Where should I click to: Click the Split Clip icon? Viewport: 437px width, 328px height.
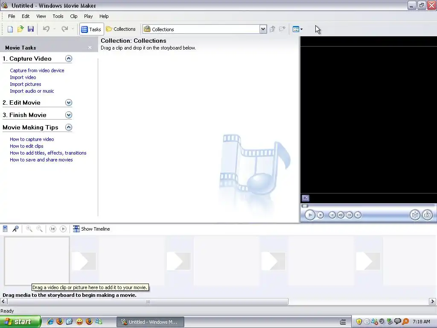tap(415, 215)
